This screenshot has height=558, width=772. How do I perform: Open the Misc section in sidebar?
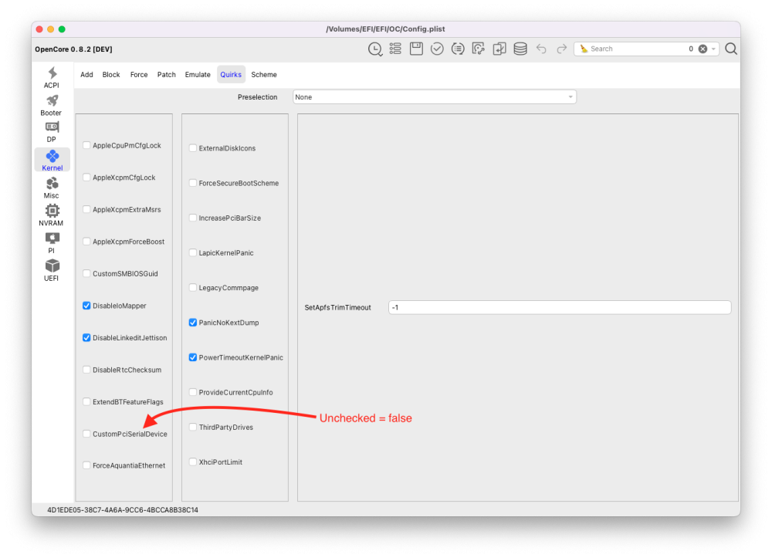pos(52,188)
